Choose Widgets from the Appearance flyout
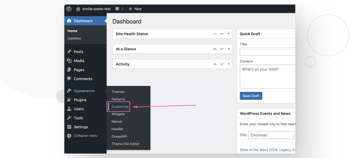Screen dimensions: 359x158 coord(118,114)
